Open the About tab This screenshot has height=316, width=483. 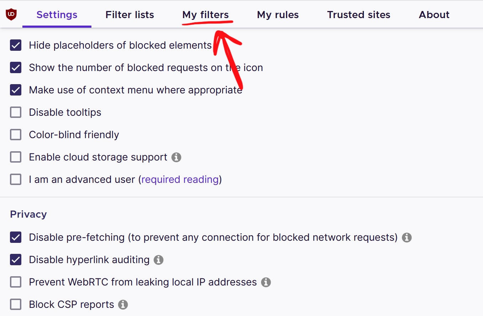click(x=434, y=15)
